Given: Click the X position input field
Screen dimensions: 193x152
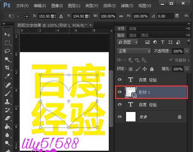Looking at the screenshot, I should (x=47, y=16).
